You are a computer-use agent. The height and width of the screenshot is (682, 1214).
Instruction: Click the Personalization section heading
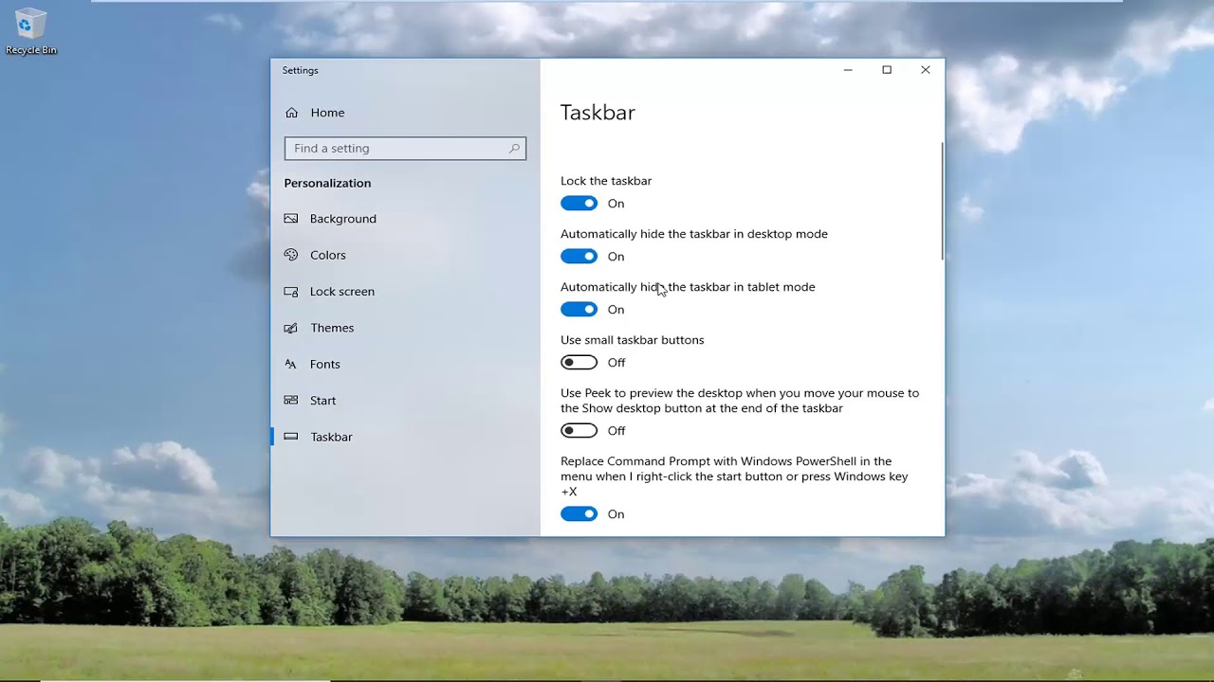(327, 183)
